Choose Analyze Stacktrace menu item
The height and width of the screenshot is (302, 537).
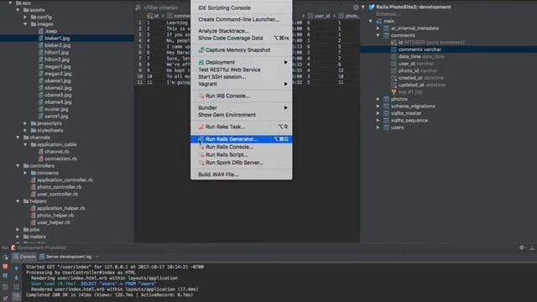point(241,31)
